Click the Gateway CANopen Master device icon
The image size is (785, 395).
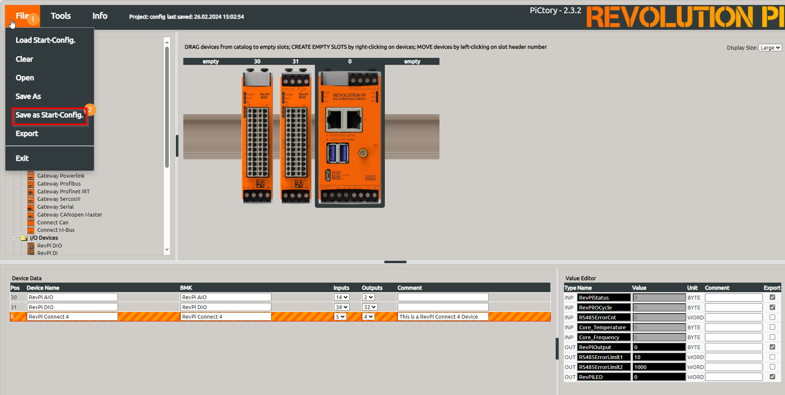31,214
